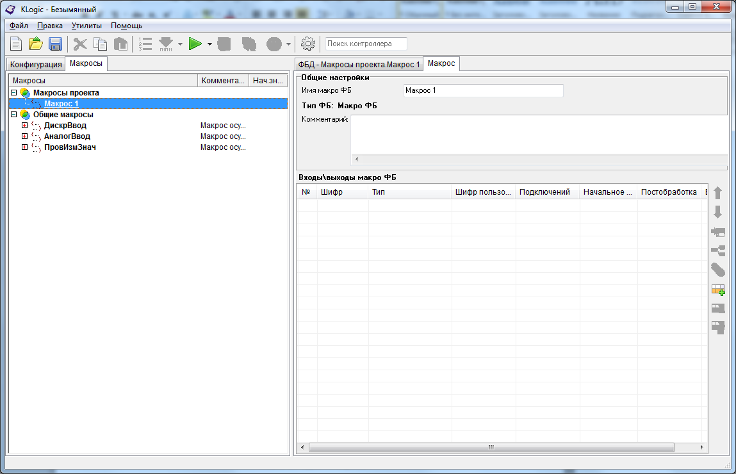Open a project with the folder icon
Image resolution: width=736 pixels, height=474 pixels.
pos(36,44)
